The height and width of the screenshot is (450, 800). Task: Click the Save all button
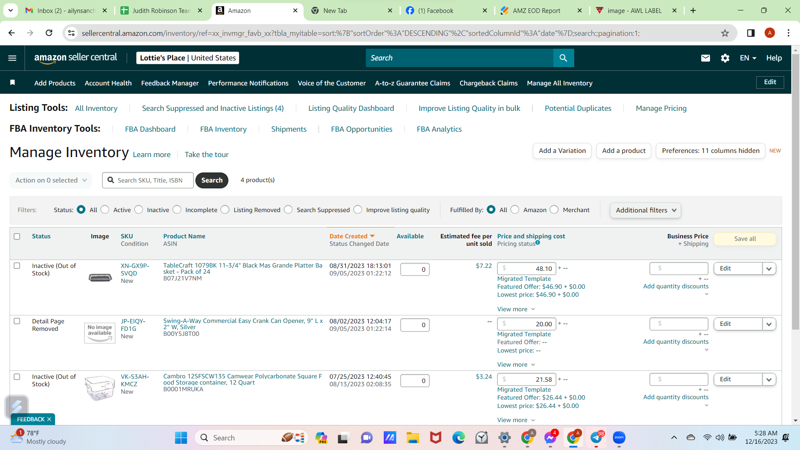pos(745,239)
